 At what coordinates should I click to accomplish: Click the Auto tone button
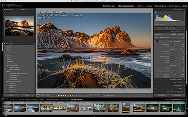coord(181,49)
